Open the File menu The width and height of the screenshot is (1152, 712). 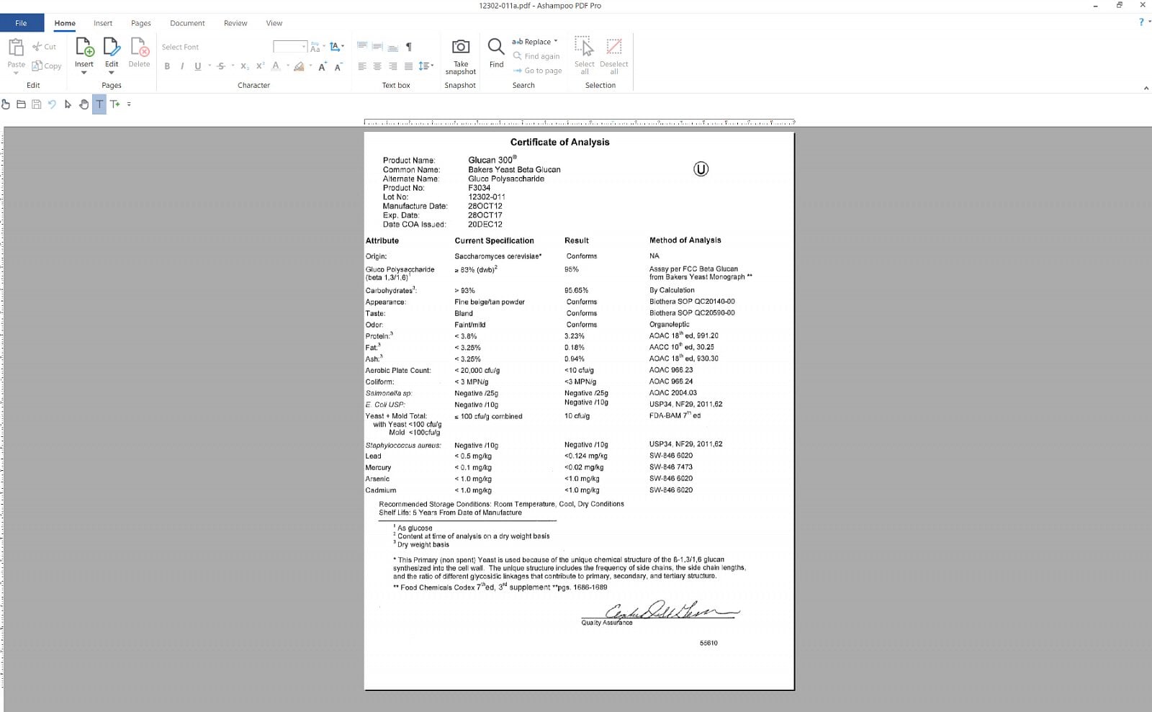point(22,23)
